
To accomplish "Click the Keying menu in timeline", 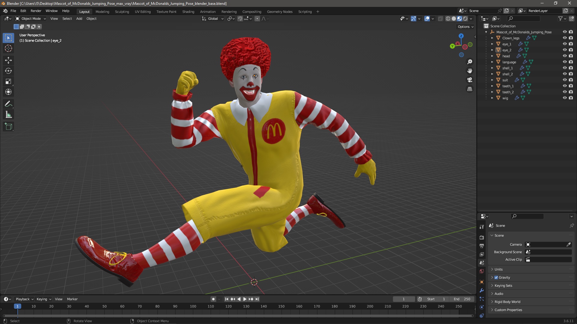I will click(44, 299).
